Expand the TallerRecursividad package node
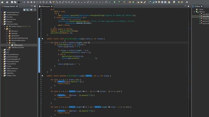The width and height of the screenshot is (209, 117). pos(7,47)
